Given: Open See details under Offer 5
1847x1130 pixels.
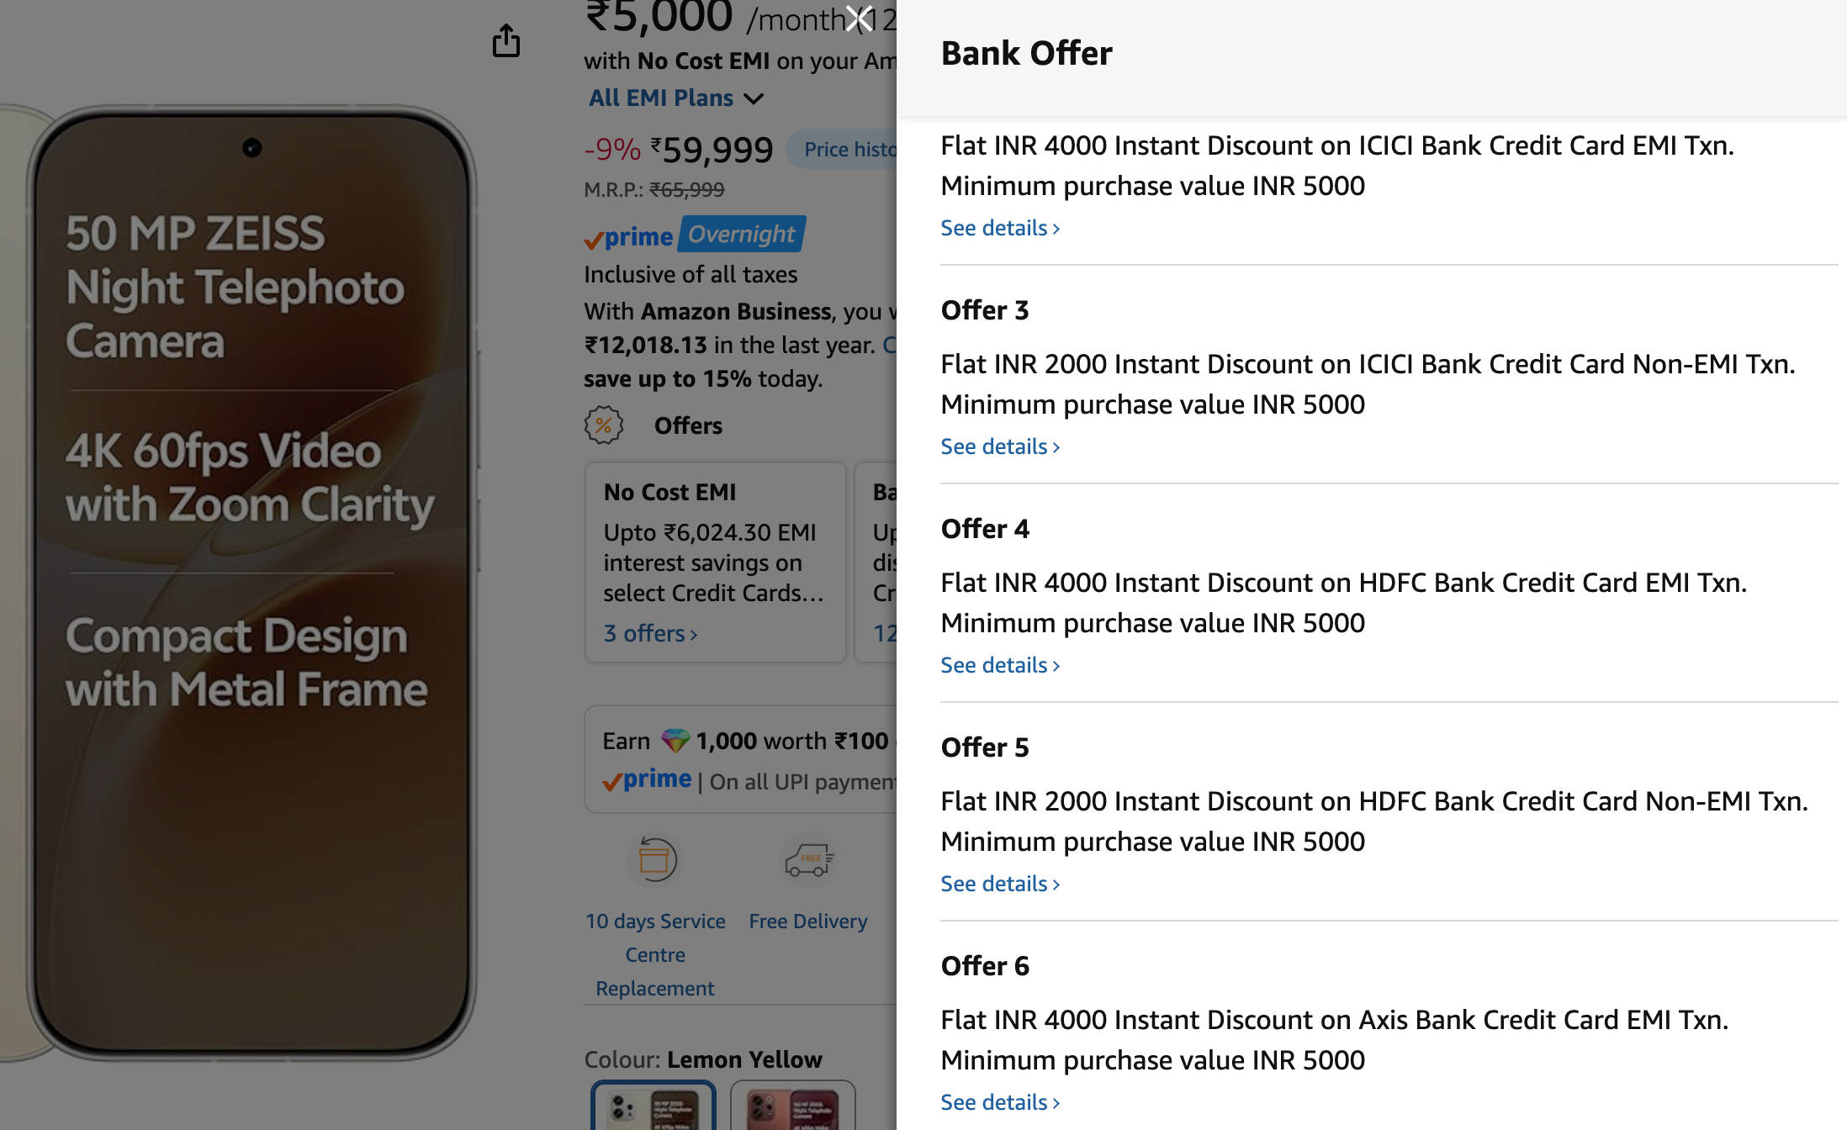Looking at the screenshot, I should click(1000, 884).
